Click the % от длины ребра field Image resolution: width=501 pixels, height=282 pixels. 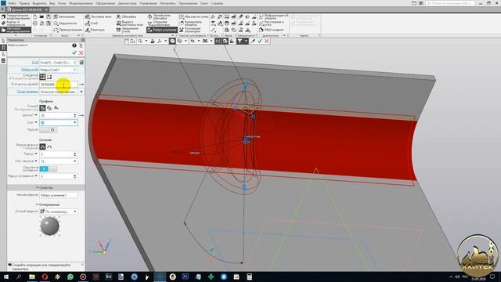(x=58, y=85)
